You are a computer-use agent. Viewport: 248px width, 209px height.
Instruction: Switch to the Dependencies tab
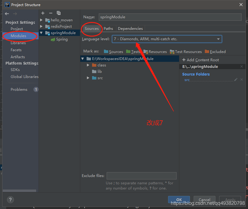[130, 29]
